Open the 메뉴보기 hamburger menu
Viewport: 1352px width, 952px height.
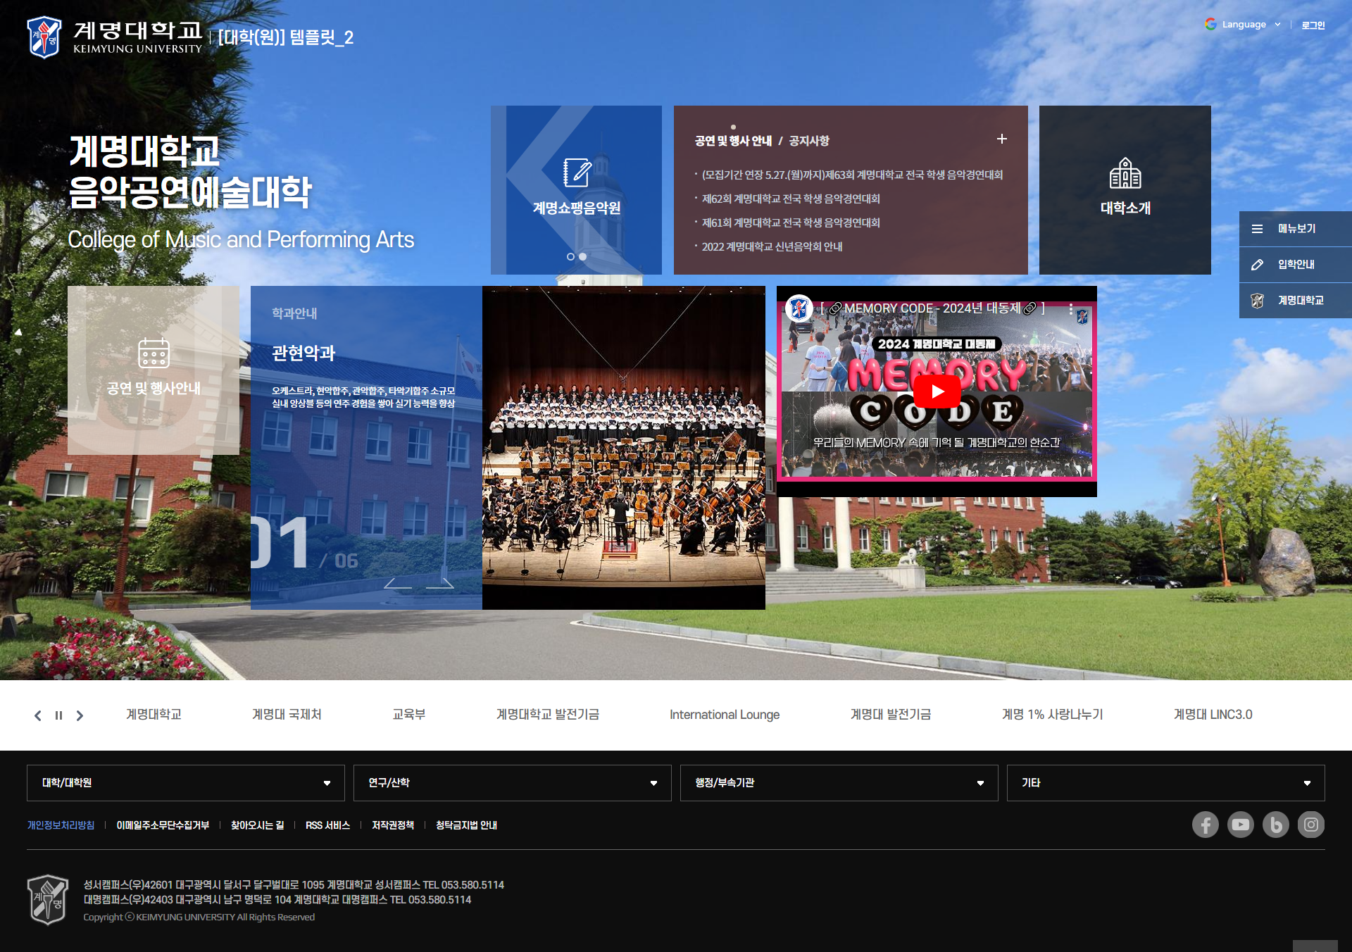[1296, 229]
